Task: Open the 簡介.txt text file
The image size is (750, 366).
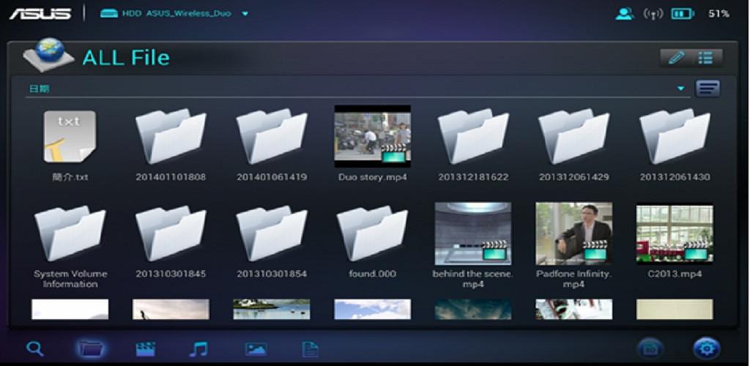Action: (70, 137)
